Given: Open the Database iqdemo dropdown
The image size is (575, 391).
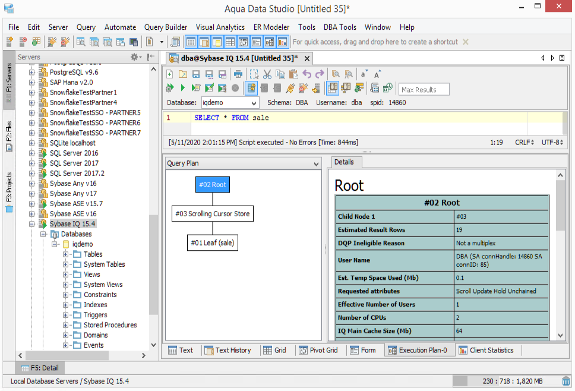Looking at the screenshot, I should [254, 103].
